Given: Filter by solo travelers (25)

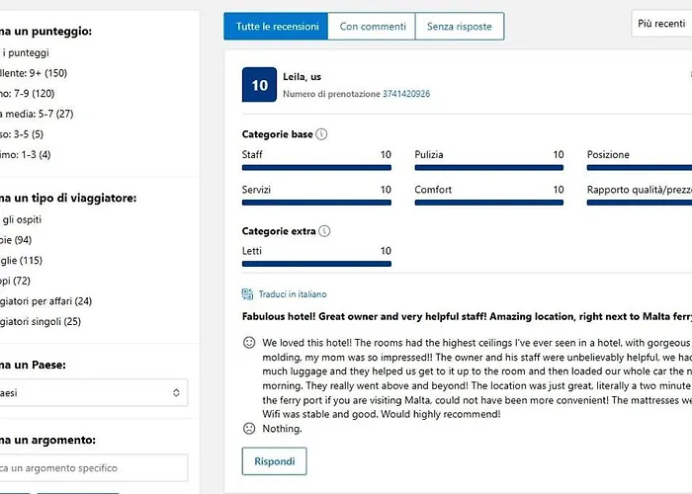Looking at the screenshot, I should (x=41, y=321).
